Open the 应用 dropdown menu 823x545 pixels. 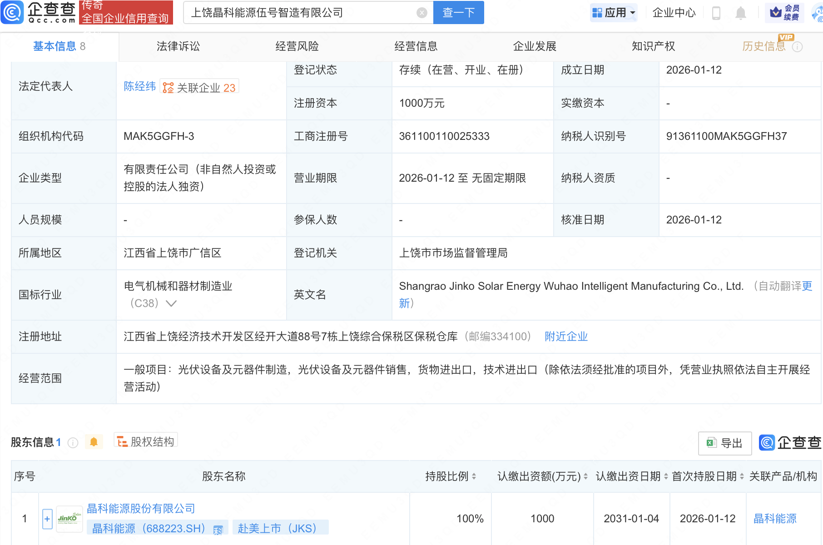click(614, 13)
